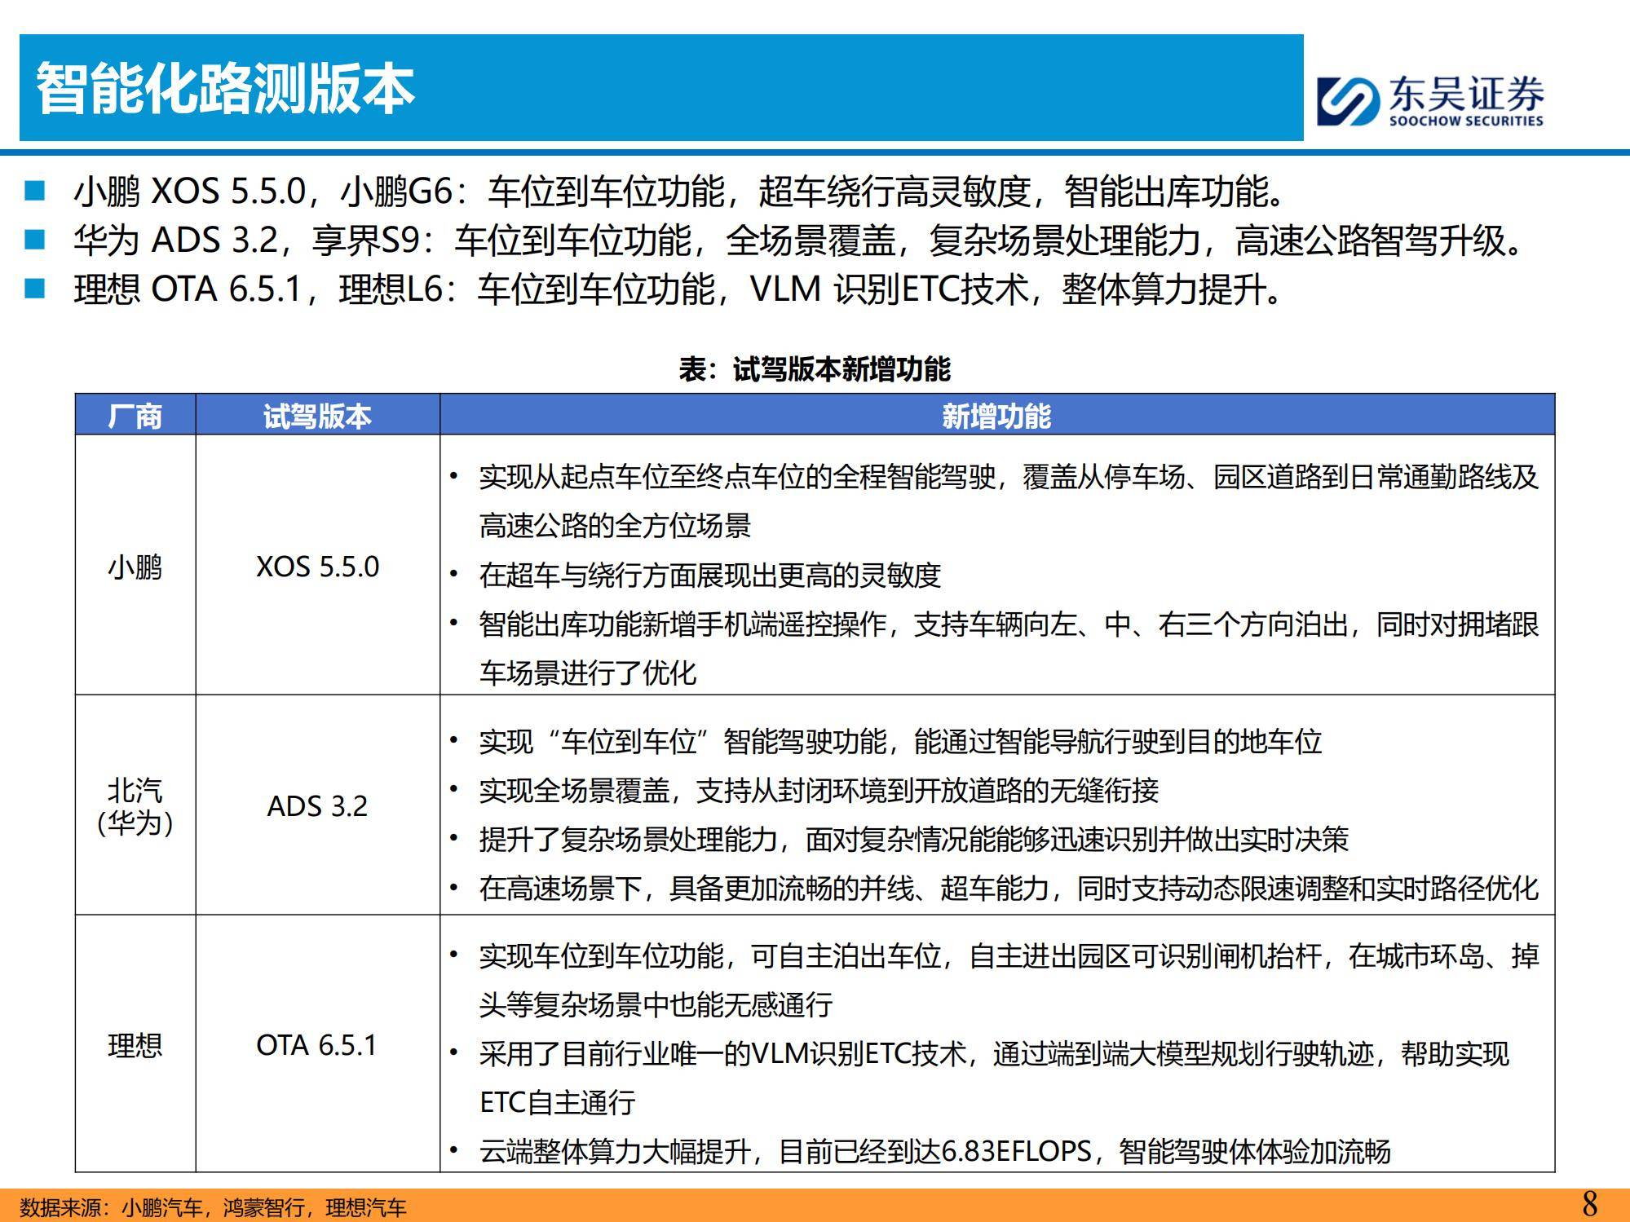Select the 小鹏 manufacturer cell
Viewport: 1630px width, 1222px height.
(x=135, y=567)
